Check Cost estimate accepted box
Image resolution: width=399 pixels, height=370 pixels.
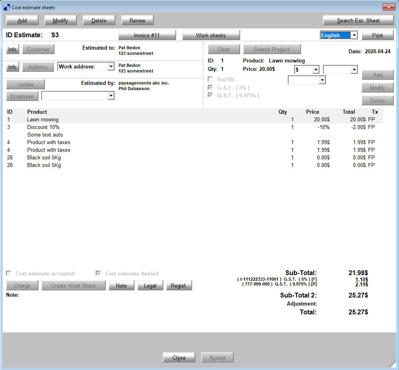click(x=9, y=273)
